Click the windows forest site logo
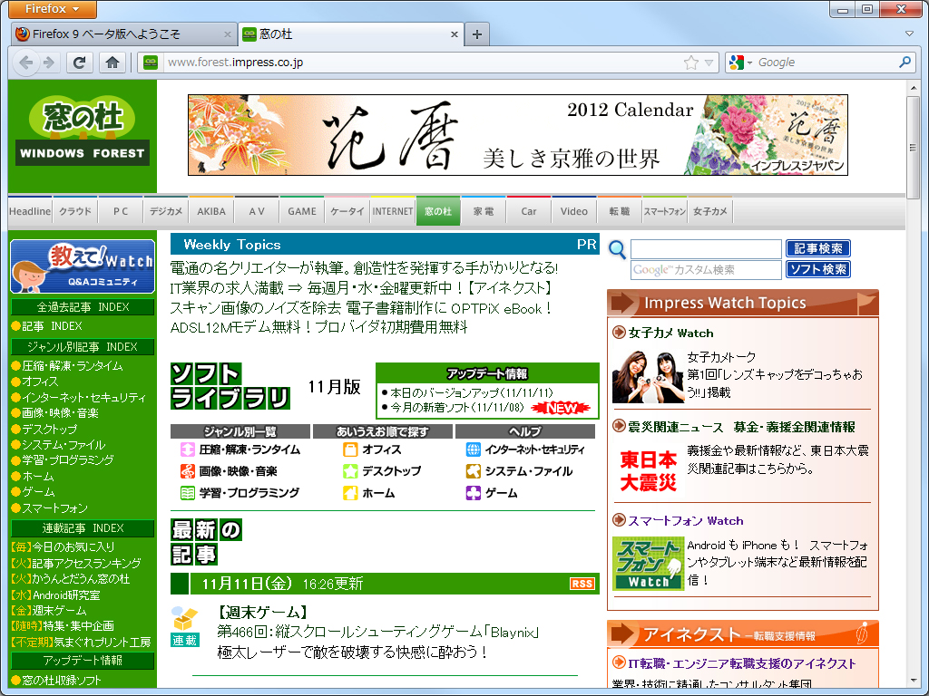 [83, 131]
